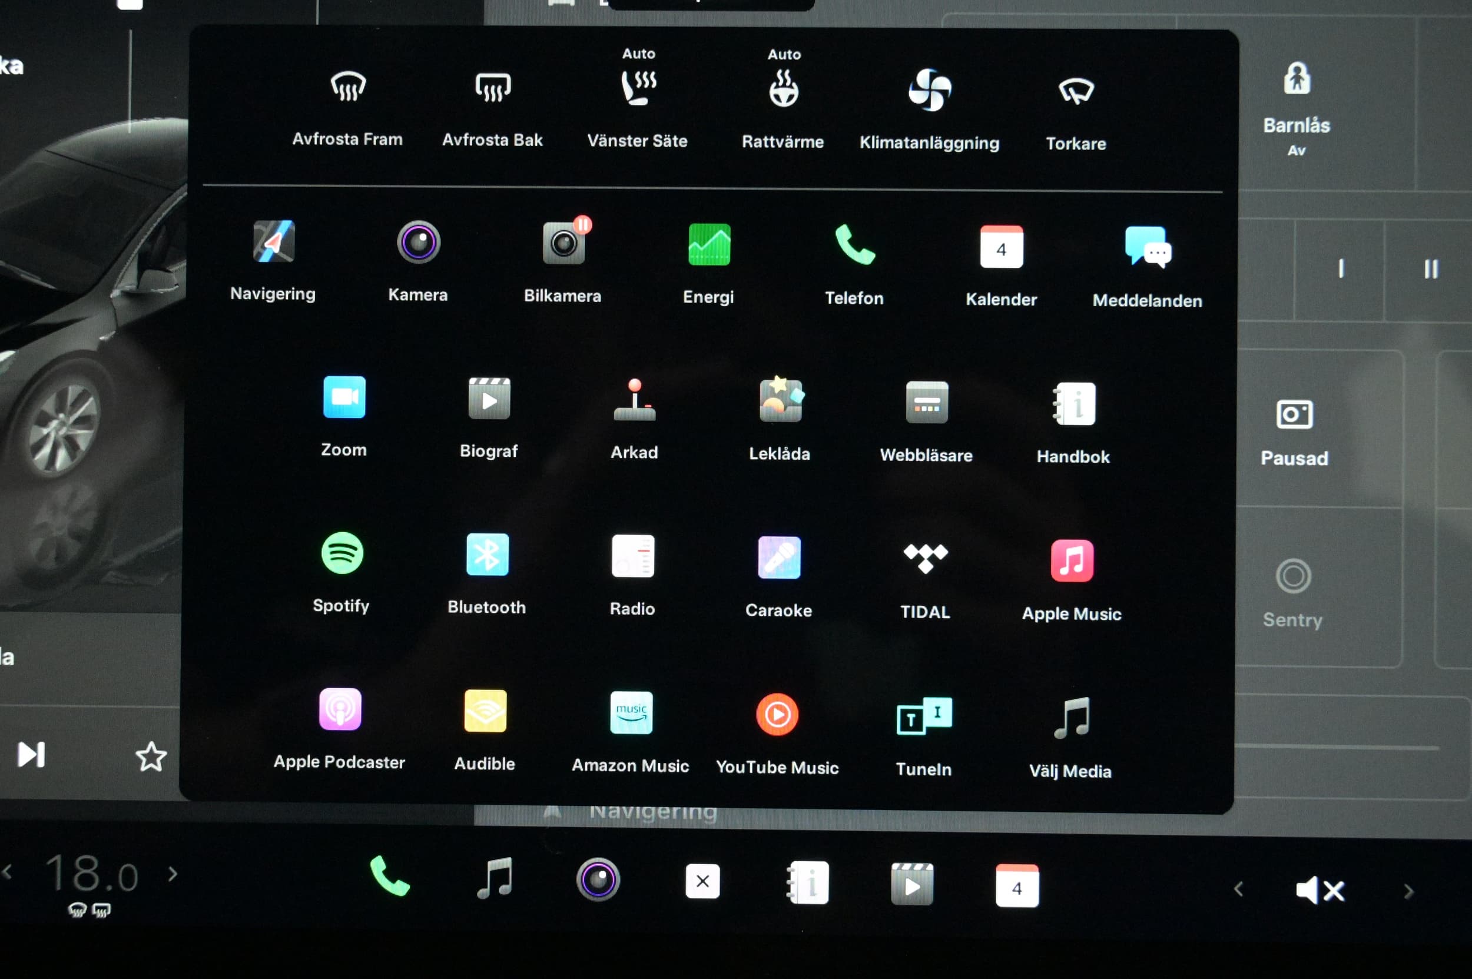
Task: Toggle Sentry mode
Action: click(x=1293, y=593)
